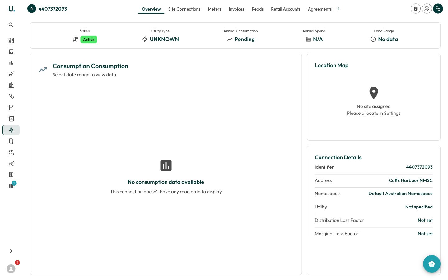Open the people icon in the sidebar
The width and height of the screenshot is (448, 280).
click(11, 152)
